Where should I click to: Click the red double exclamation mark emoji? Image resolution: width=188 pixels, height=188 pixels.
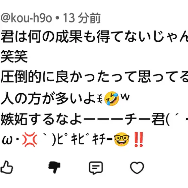[139, 140]
